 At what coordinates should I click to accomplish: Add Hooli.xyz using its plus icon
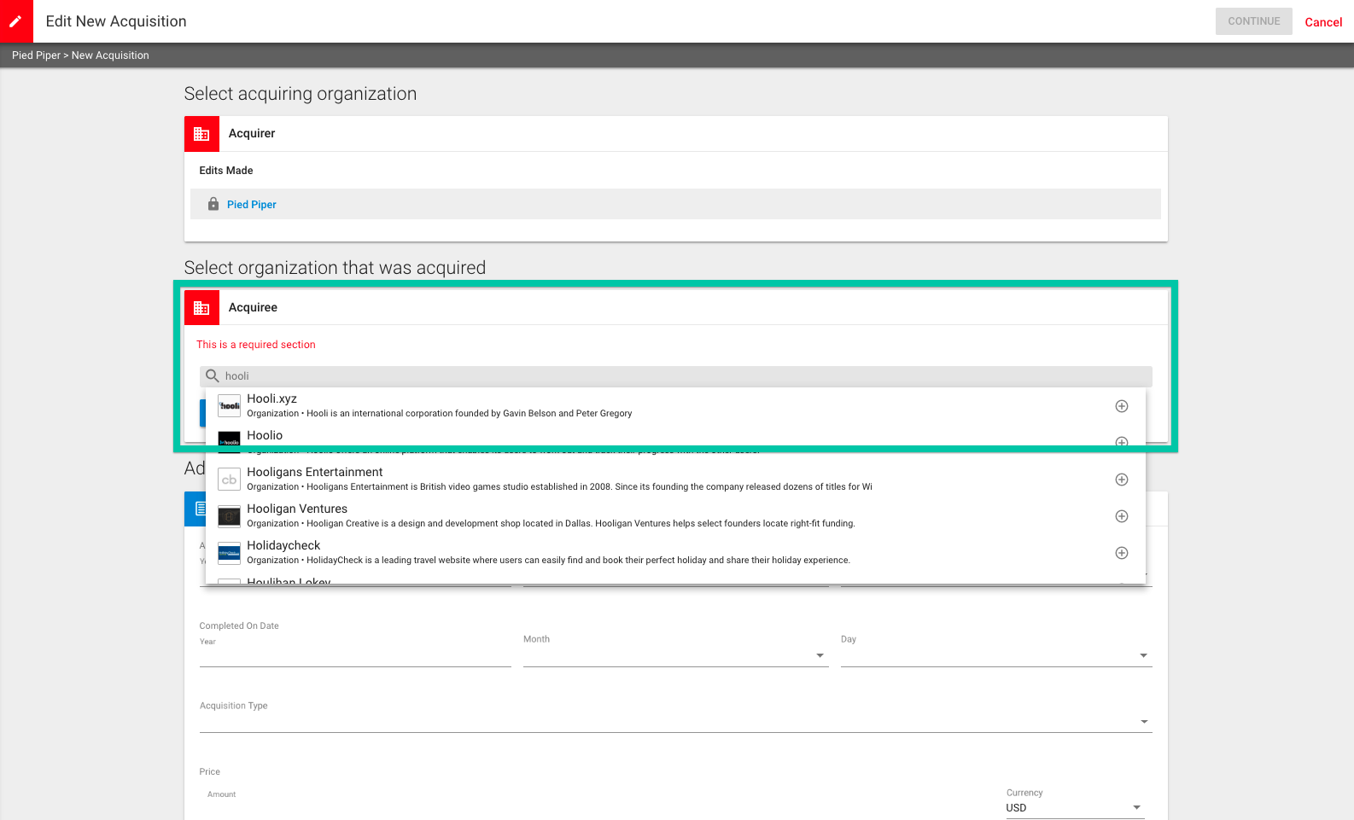pyautogui.click(x=1122, y=406)
